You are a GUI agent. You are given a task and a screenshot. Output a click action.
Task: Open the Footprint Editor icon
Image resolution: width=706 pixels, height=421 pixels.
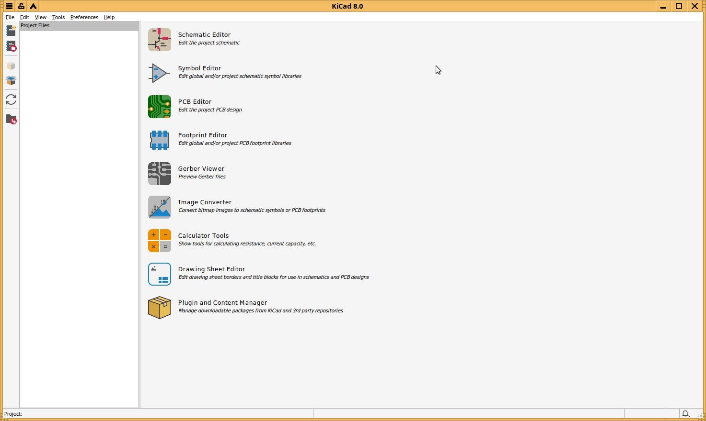[x=160, y=140]
